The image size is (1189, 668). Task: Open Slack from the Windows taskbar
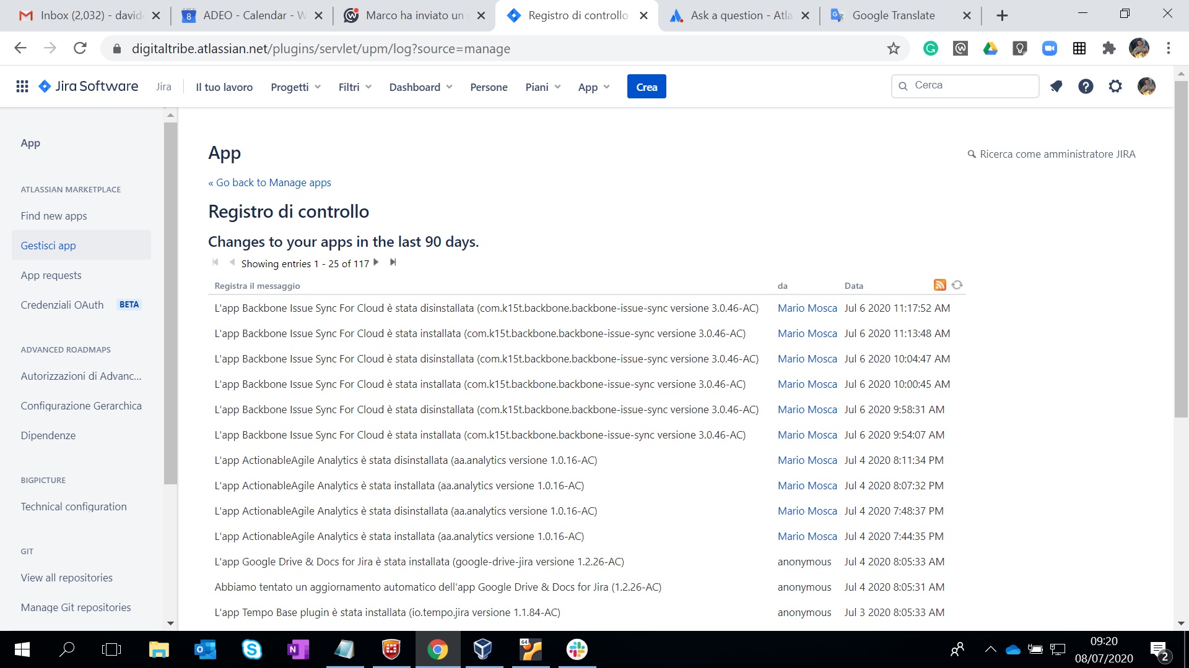coord(577,649)
